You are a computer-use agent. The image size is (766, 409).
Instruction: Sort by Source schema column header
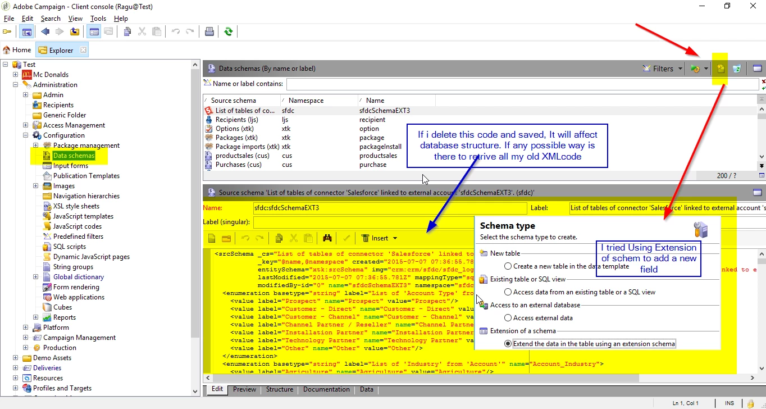point(241,101)
